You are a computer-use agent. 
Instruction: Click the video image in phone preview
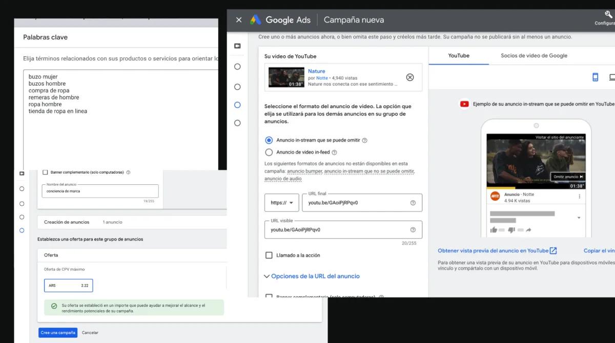(x=536, y=162)
